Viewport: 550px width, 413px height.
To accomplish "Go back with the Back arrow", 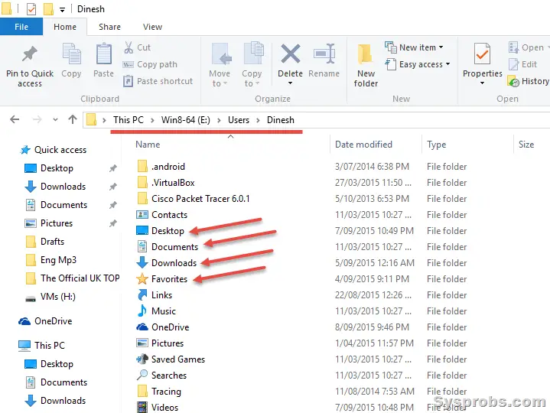I will pos(15,119).
